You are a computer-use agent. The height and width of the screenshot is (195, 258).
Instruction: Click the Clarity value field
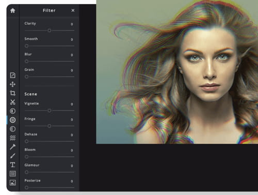pos(72,24)
